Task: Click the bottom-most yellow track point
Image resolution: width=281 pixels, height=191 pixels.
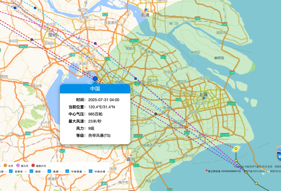Action: (256, 183)
